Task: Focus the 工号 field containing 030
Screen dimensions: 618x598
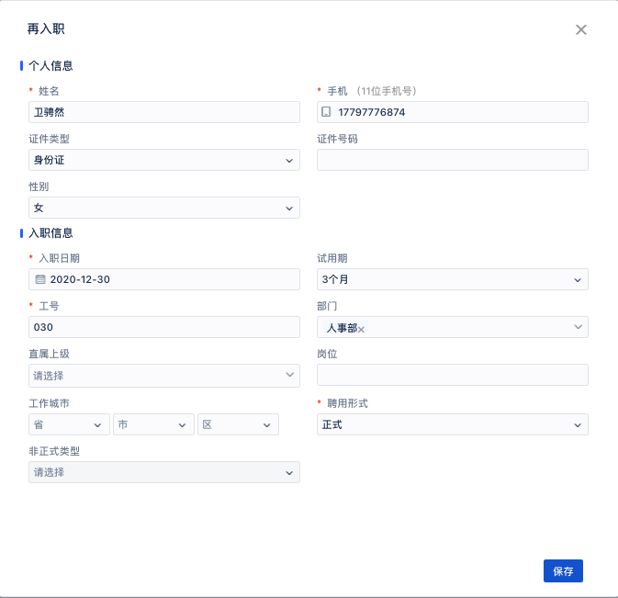Action: (164, 327)
